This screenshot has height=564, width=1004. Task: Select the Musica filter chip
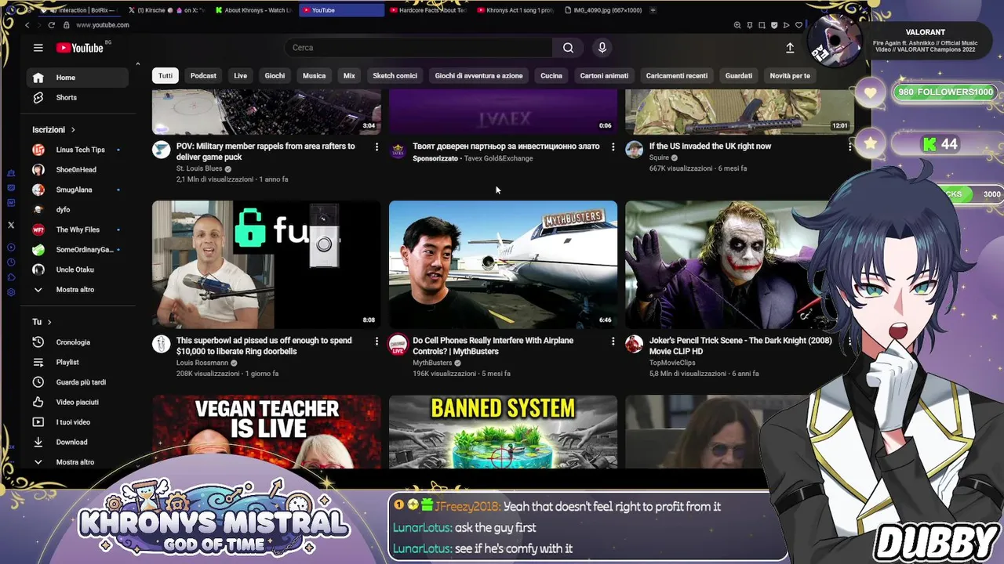pos(314,76)
